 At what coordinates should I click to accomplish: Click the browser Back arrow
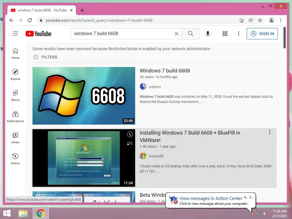pyautogui.click(x=11, y=20)
